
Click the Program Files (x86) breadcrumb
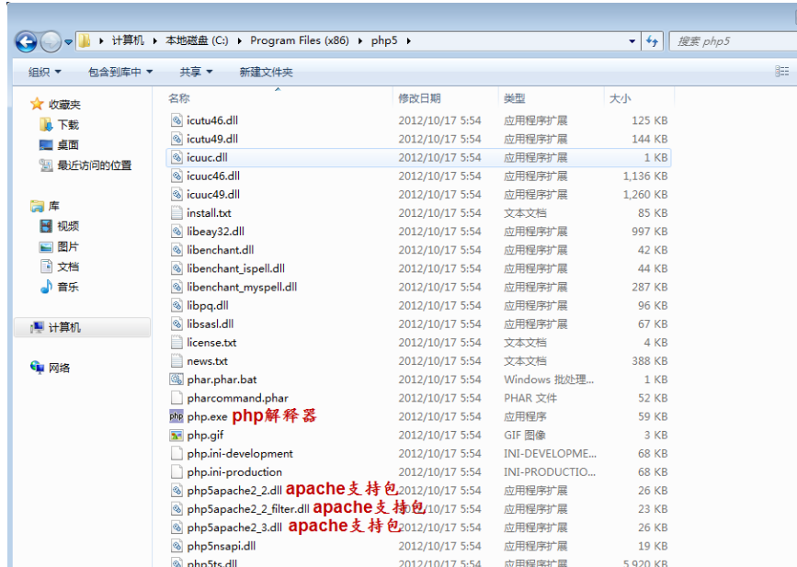pos(299,40)
